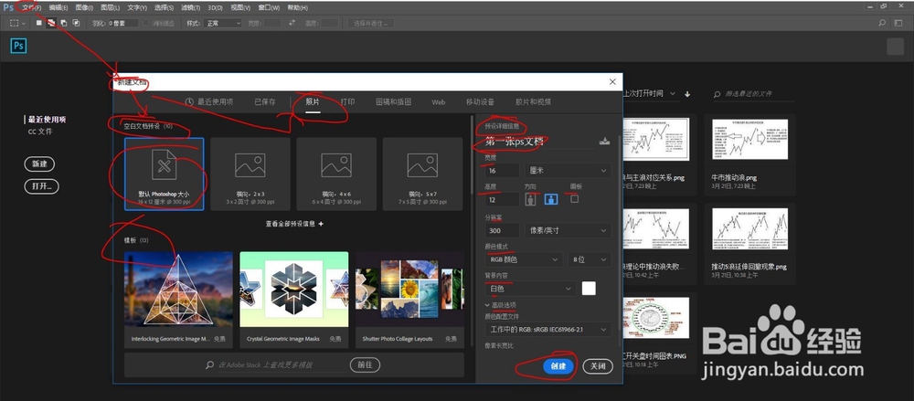Open the 帮助(H) menu
Viewport: 914px width, 401px height.
[297, 7]
